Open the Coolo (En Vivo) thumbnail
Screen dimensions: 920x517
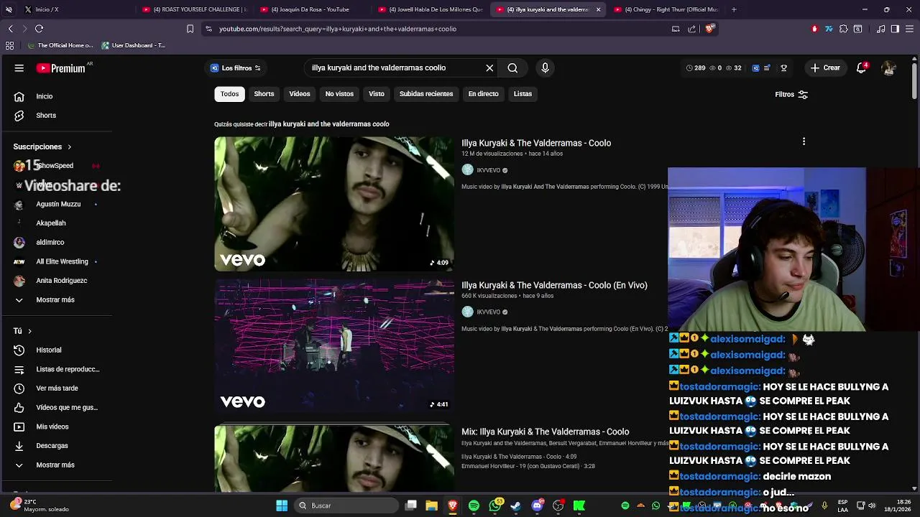[334, 346]
